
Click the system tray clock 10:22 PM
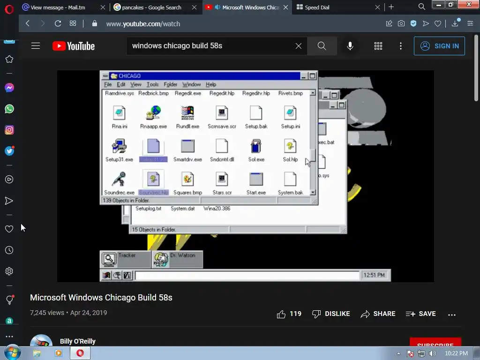456,353
